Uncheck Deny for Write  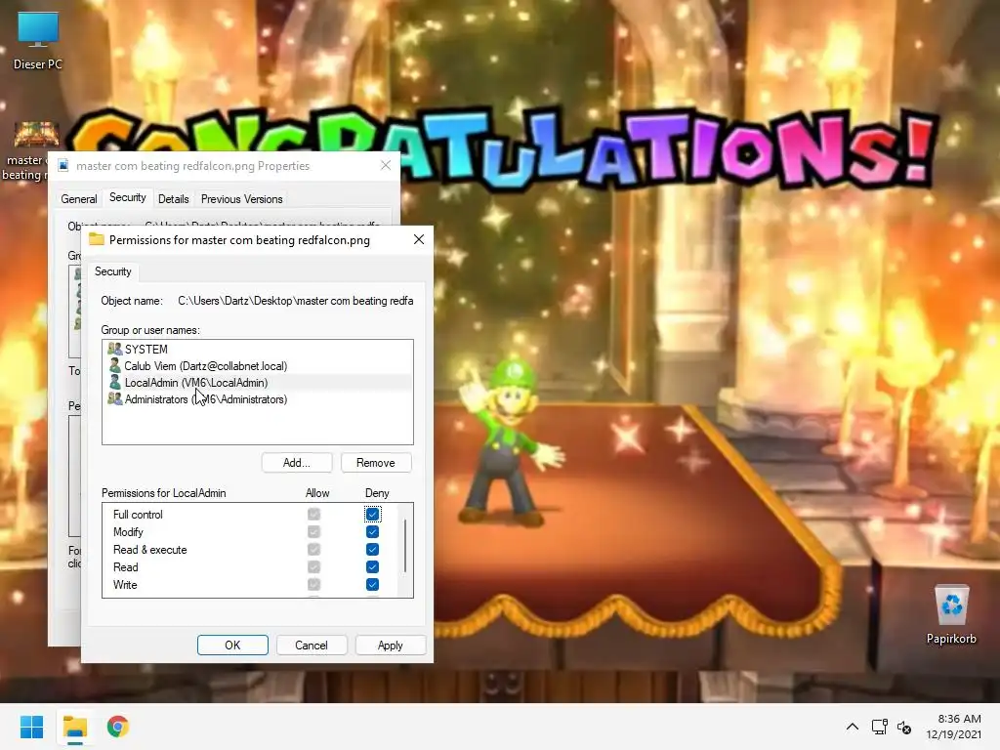pyautogui.click(x=372, y=584)
